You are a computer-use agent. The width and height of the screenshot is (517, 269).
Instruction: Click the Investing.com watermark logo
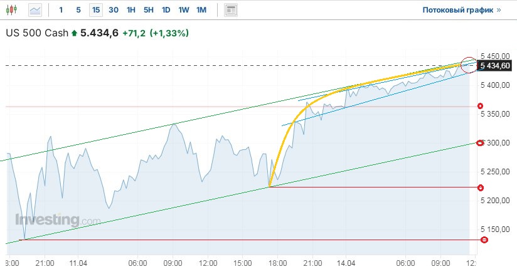(x=58, y=221)
